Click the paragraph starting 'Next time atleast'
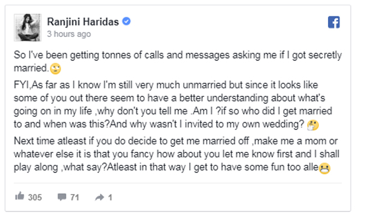The width and height of the screenshot is (365, 218). pyautogui.click(x=176, y=154)
